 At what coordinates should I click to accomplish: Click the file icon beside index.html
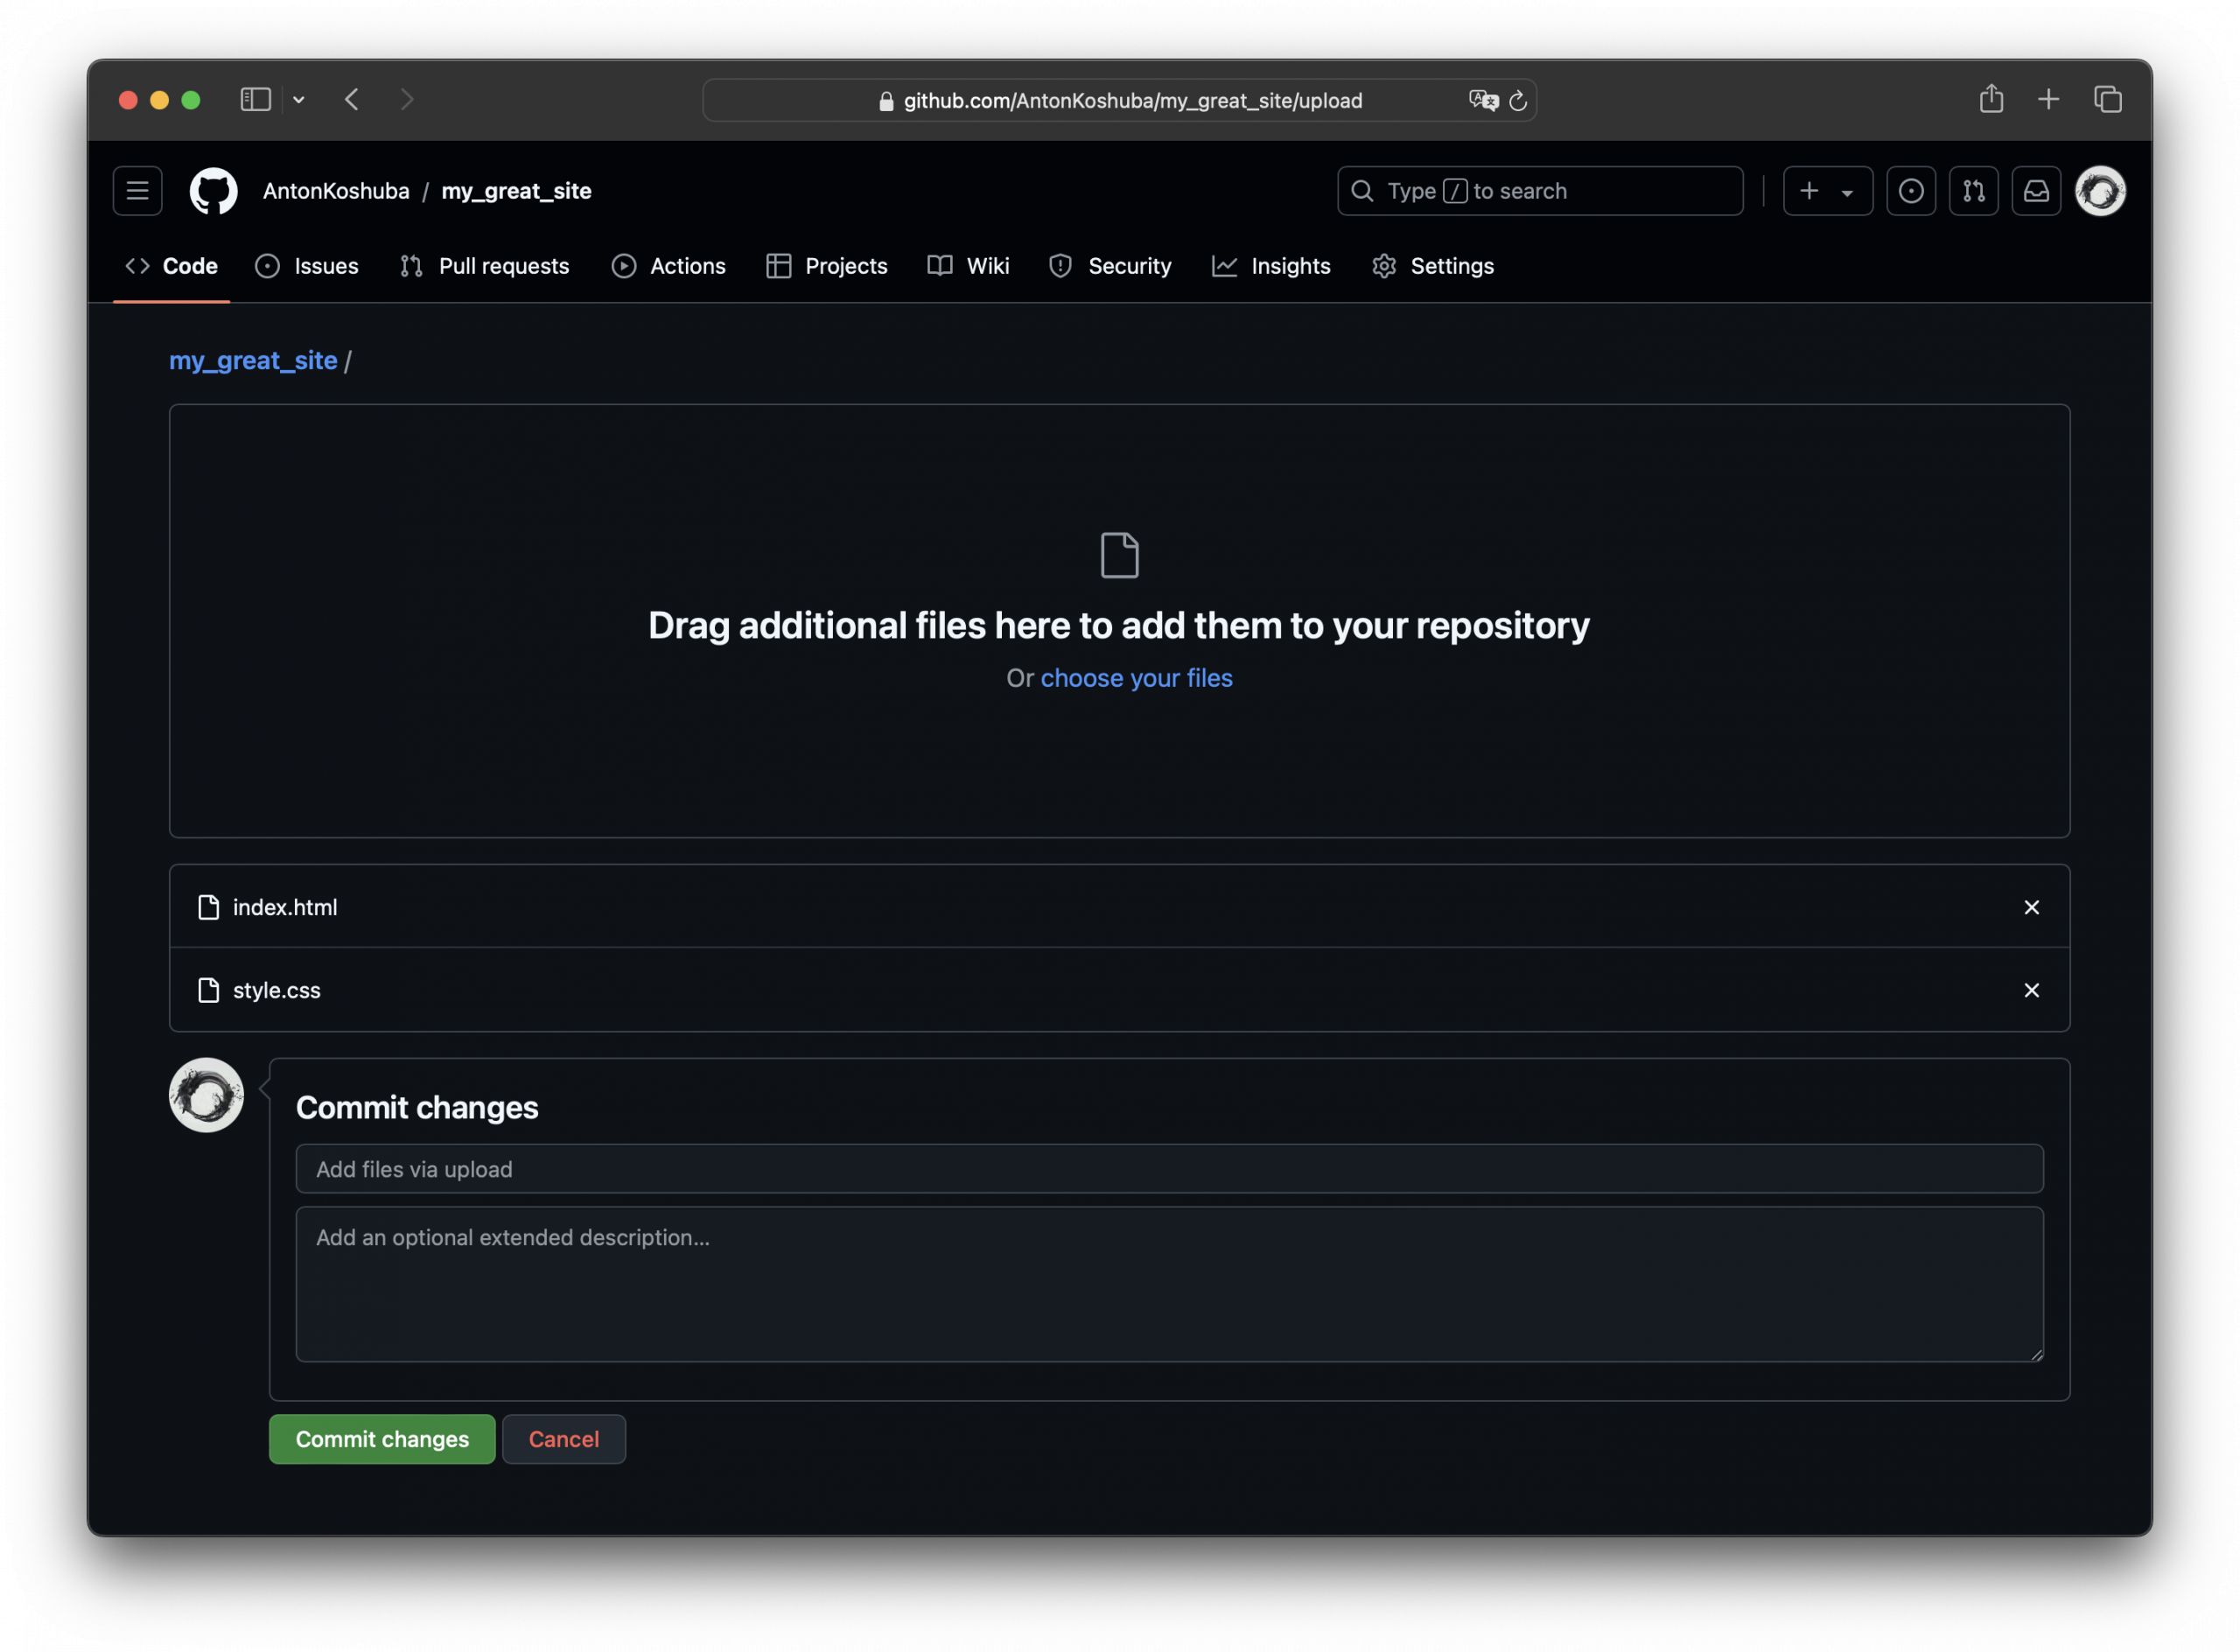[208, 907]
